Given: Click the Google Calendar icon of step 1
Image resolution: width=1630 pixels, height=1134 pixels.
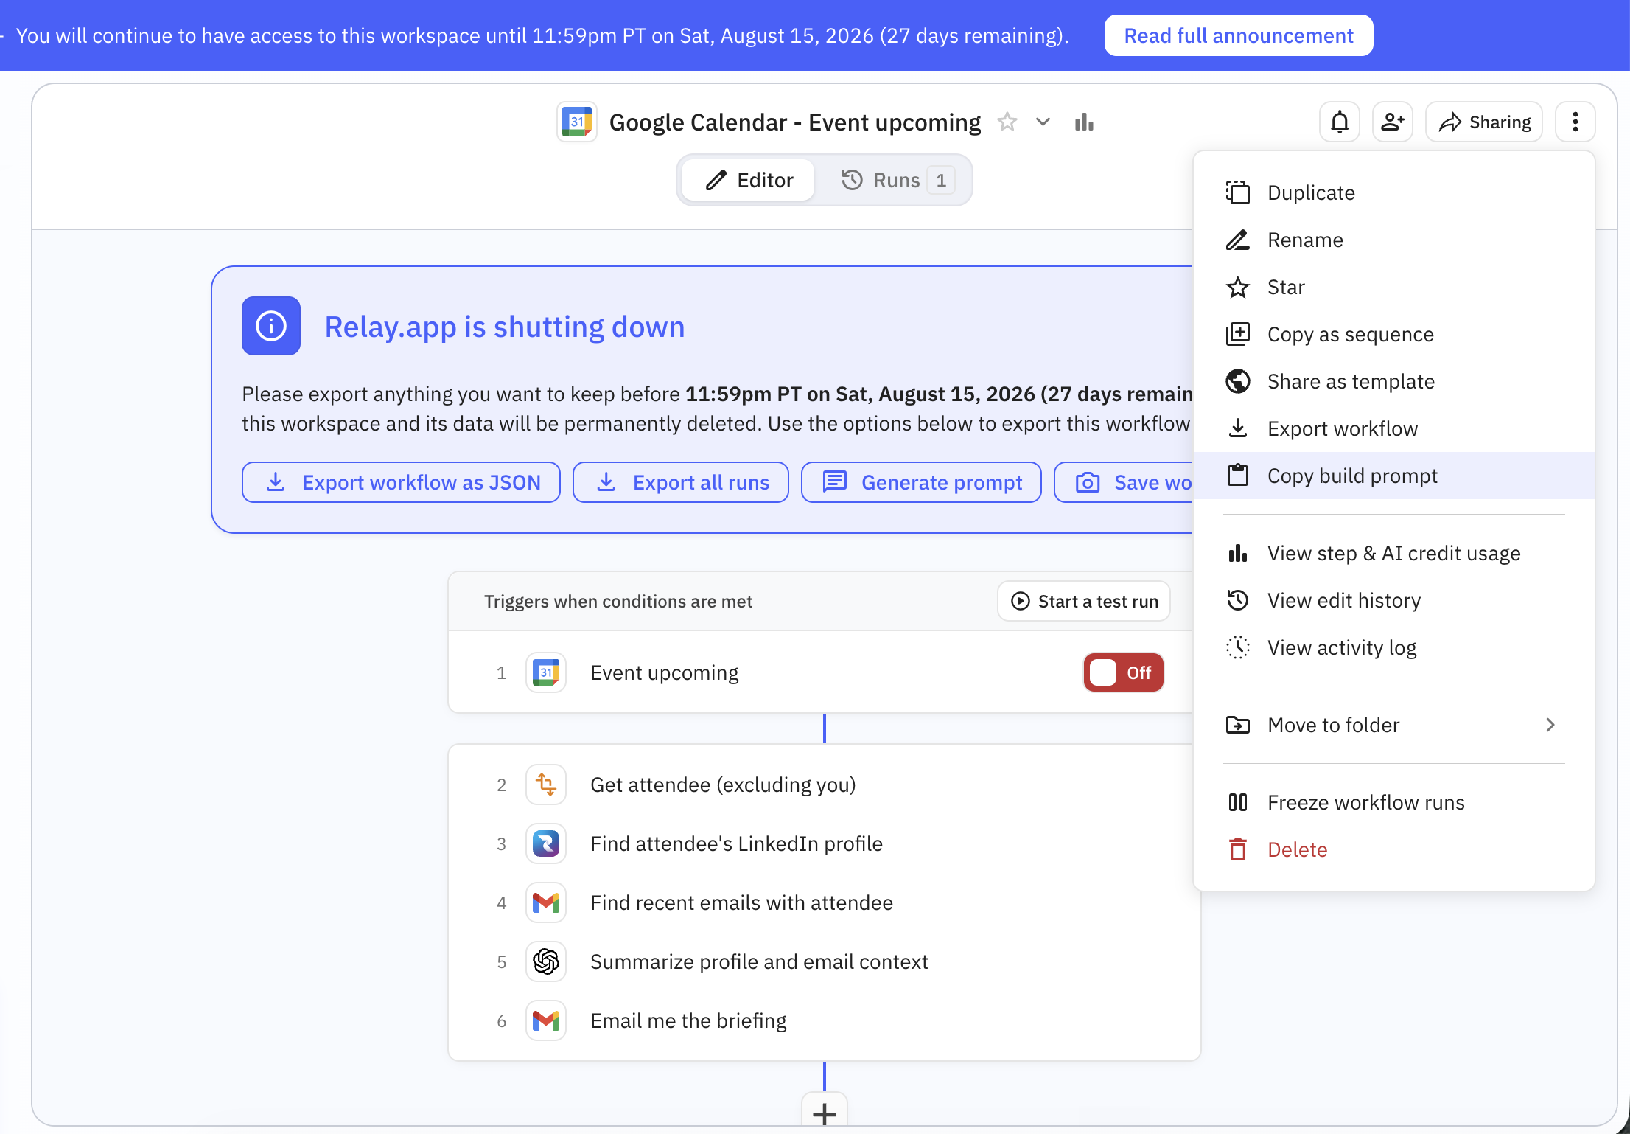Looking at the screenshot, I should [546, 672].
